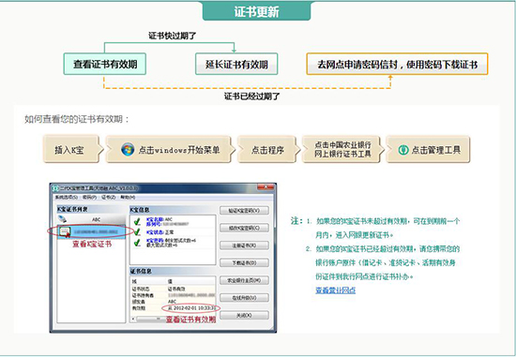Click the K宝 tool window title icon
This screenshot has height=357, width=516.
point(55,188)
